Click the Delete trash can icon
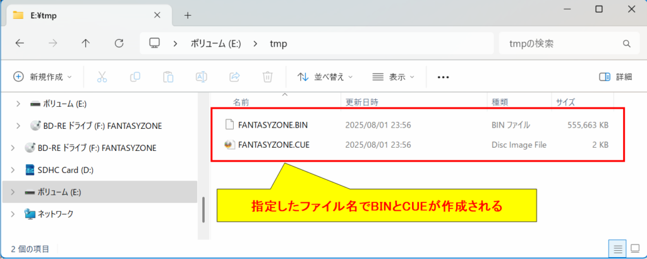The height and width of the screenshot is (259, 647). pos(267,77)
